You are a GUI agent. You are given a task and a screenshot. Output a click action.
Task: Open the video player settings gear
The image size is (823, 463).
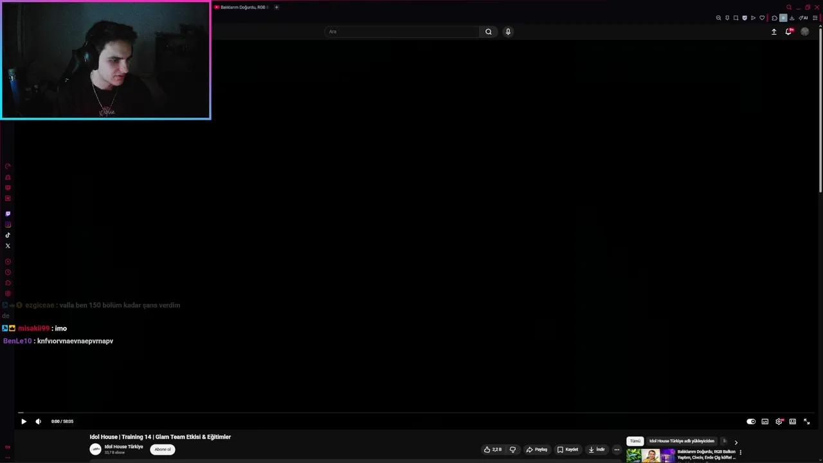[x=779, y=421]
